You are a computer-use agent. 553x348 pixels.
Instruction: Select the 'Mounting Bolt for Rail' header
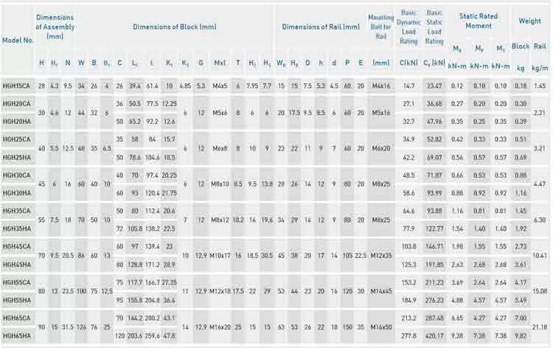tap(381, 27)
